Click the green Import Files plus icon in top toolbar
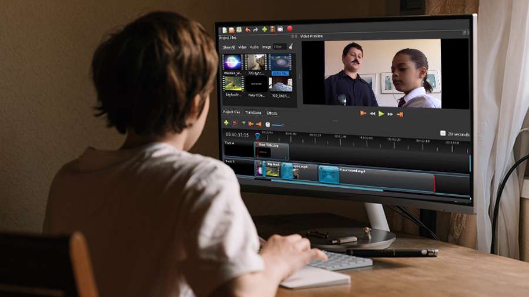Viewport: 529px width, 297px height. click(x=264, y=29)
